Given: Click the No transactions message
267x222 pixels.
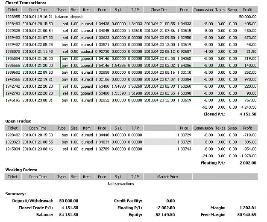Looking at the screenshot, I should (x=121, y=184).
